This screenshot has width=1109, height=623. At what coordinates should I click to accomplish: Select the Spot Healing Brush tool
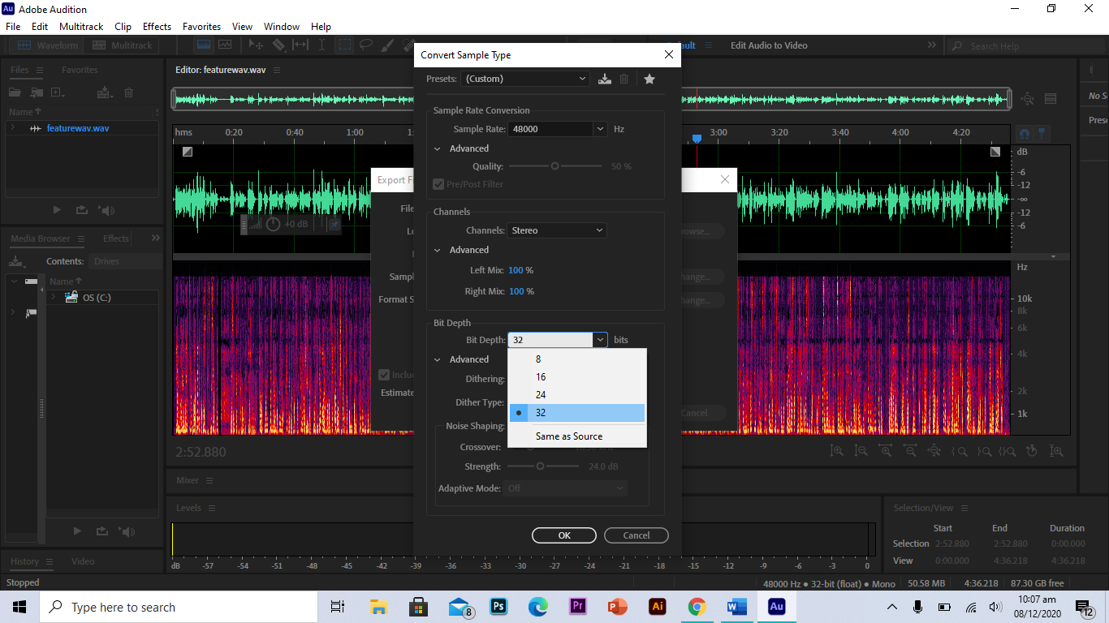click(408, 45)
